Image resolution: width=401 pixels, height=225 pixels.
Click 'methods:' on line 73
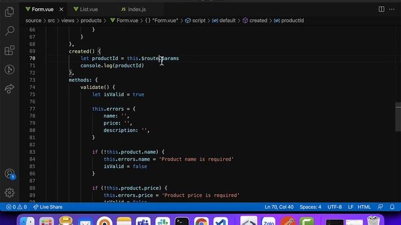(80, 80)
